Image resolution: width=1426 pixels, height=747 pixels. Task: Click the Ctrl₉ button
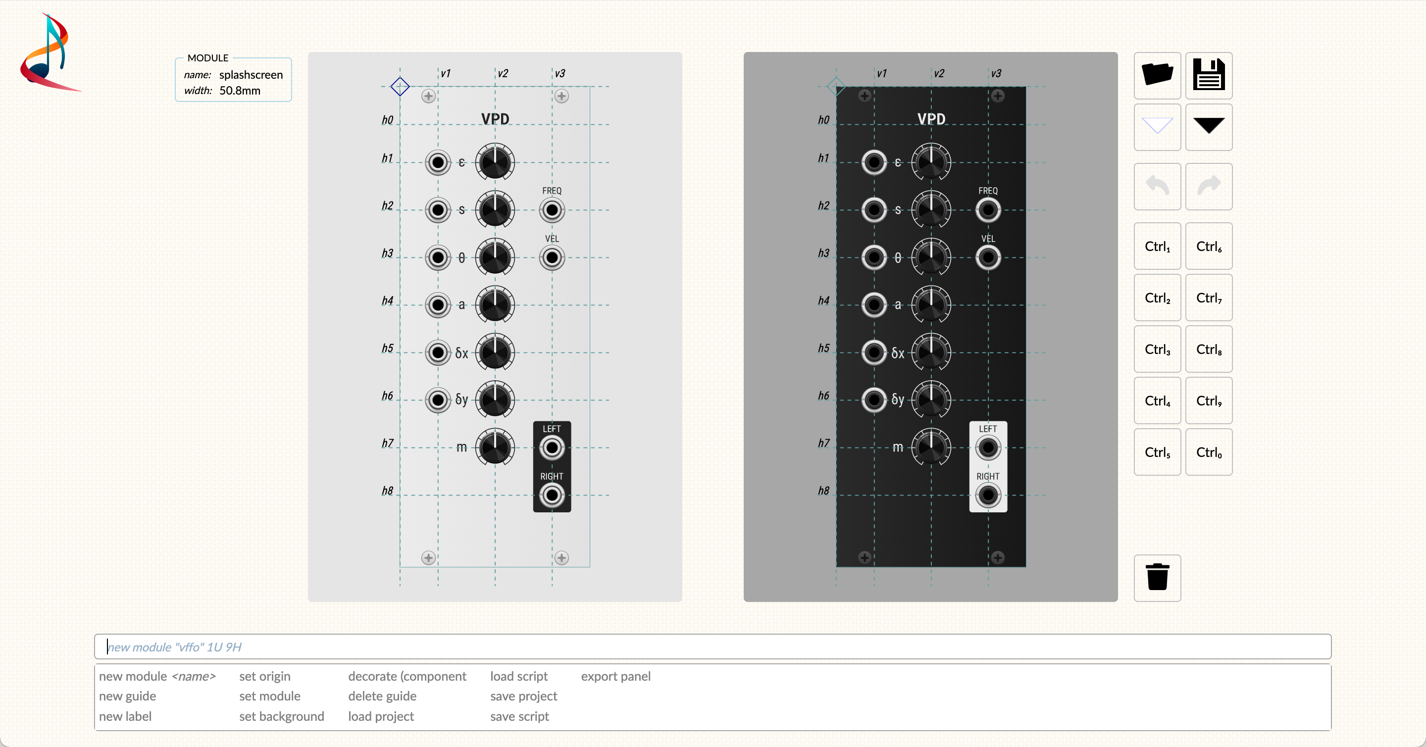[1209, 400]
